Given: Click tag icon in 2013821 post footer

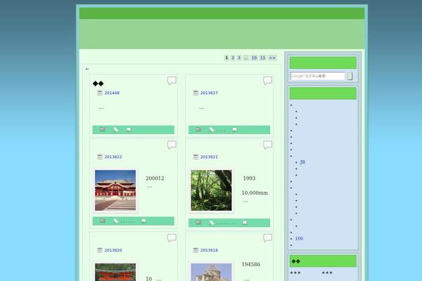Looking at the screenshot, I should [x=212, y=223].
